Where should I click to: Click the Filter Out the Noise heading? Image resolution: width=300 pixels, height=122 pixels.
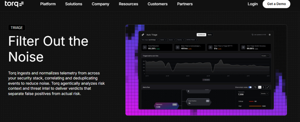(x=48, y=49)
